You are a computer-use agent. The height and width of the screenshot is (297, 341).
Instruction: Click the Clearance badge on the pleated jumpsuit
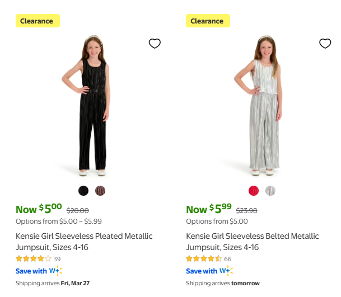coord(37,21)
